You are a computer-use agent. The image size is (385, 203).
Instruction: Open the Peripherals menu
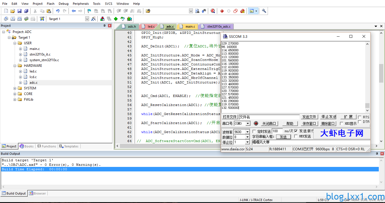click(x=81, y=4)
